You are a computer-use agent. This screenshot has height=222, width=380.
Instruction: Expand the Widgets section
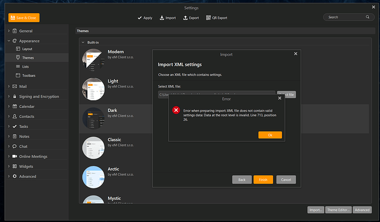[x=9, y=166]
